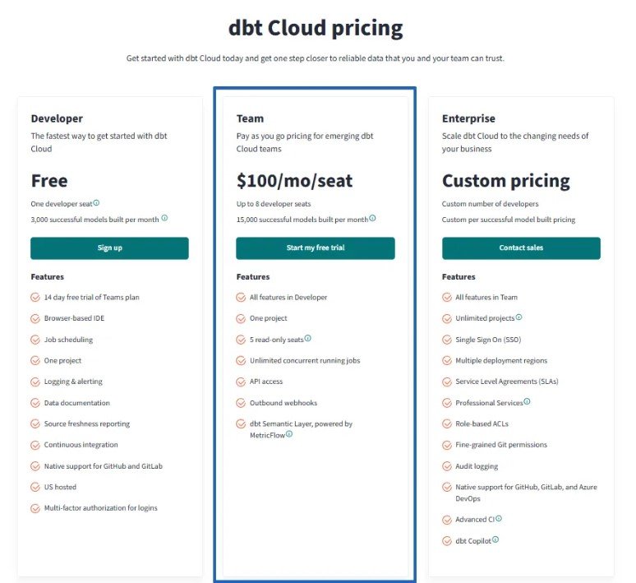This screenshot has height=583, width=636.
Task: Click the $100/mo/seat price text
Action: (x=294, y=181)
